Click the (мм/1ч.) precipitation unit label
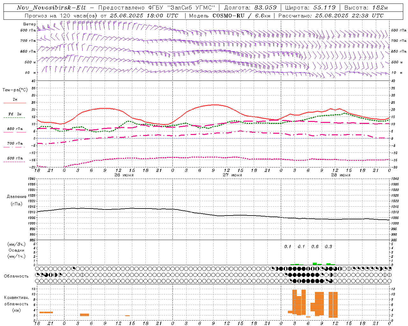408x326 pixels. coord(17,256)
